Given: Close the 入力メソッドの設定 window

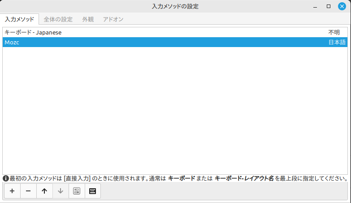Looking at the screenshot, I should [x=342, y=6].
